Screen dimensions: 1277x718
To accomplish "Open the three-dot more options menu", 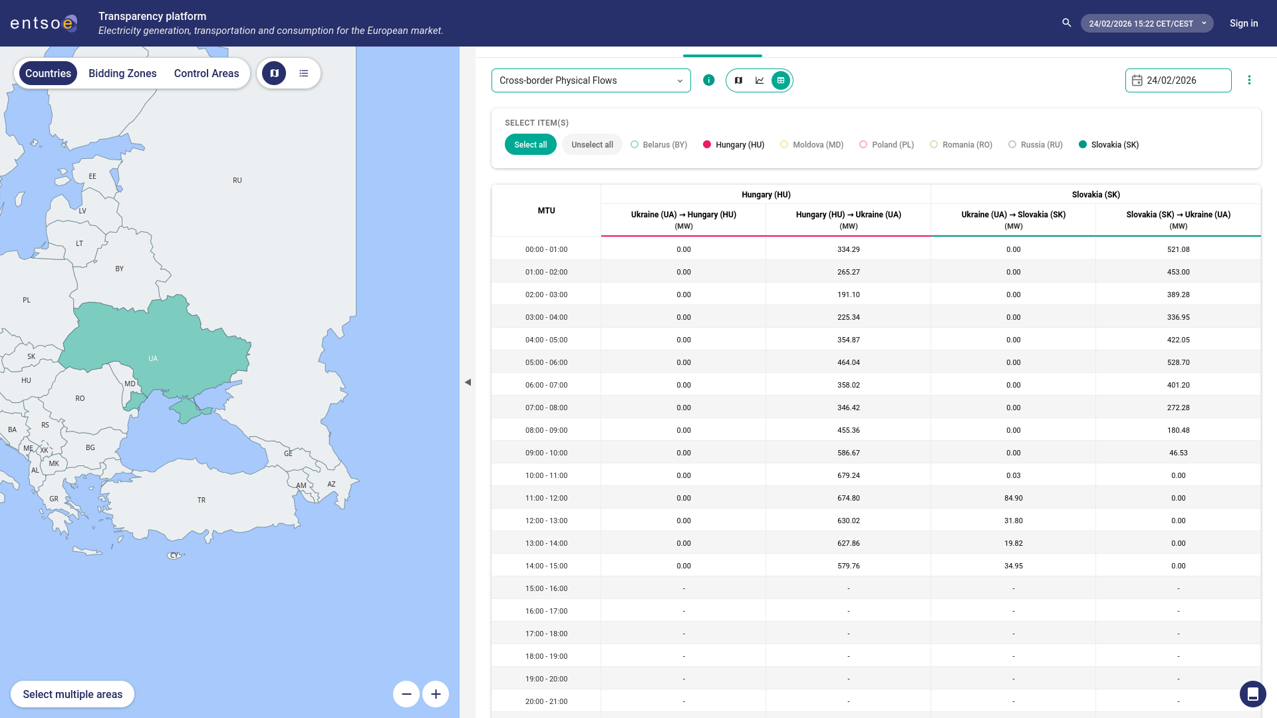I will point(1249,80).
